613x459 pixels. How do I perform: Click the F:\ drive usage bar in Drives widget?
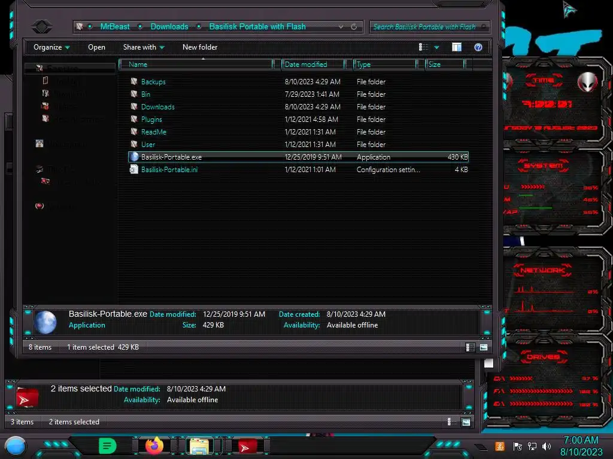tap(542, 391)
